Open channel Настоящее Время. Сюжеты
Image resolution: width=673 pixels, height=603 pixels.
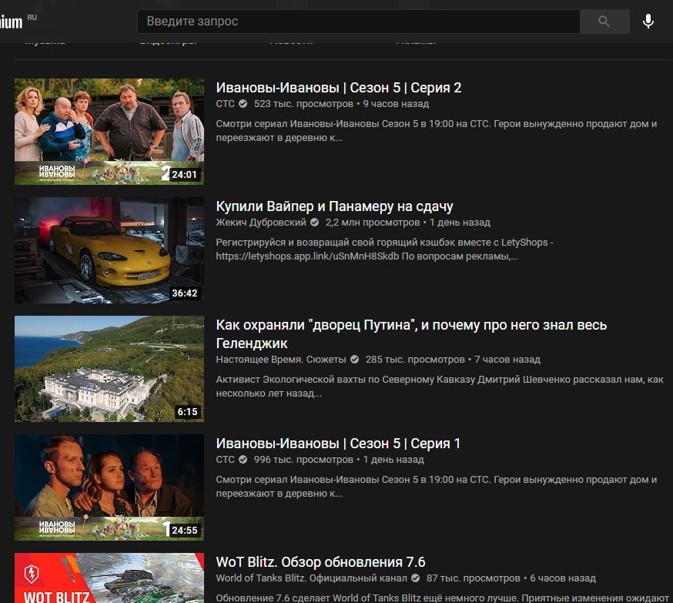tap(281, 359)
